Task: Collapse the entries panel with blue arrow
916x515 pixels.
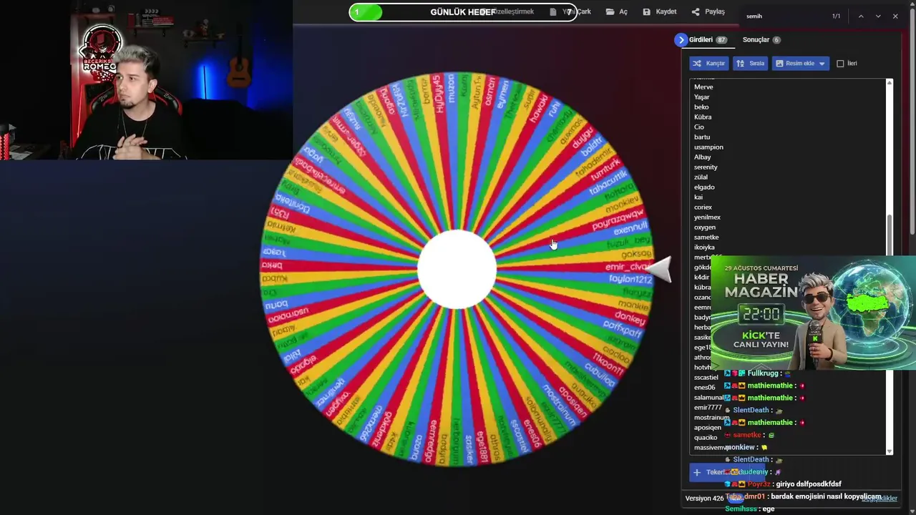Action: (681, 40)
